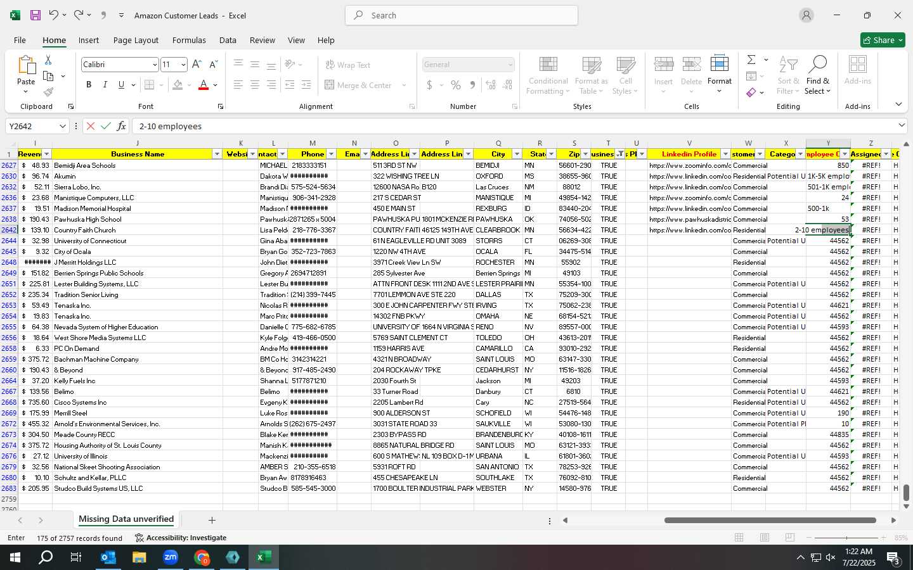
Task: Click the Decrease Indent icon
Action: (290, 85)
